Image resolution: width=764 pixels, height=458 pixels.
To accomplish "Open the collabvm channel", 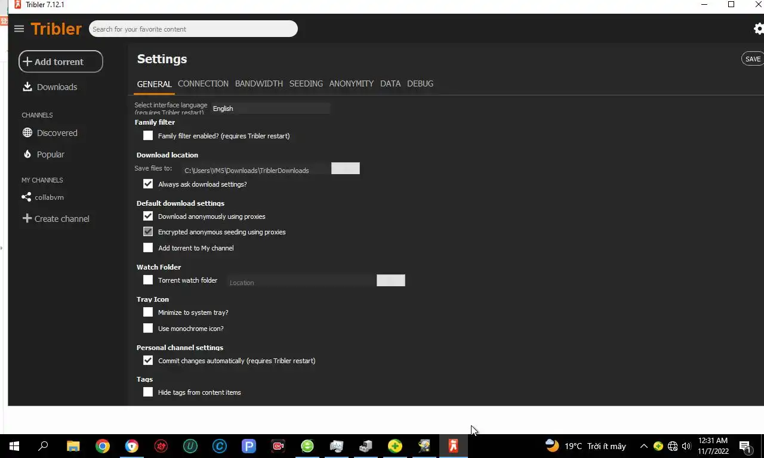I will click(49, 197).
